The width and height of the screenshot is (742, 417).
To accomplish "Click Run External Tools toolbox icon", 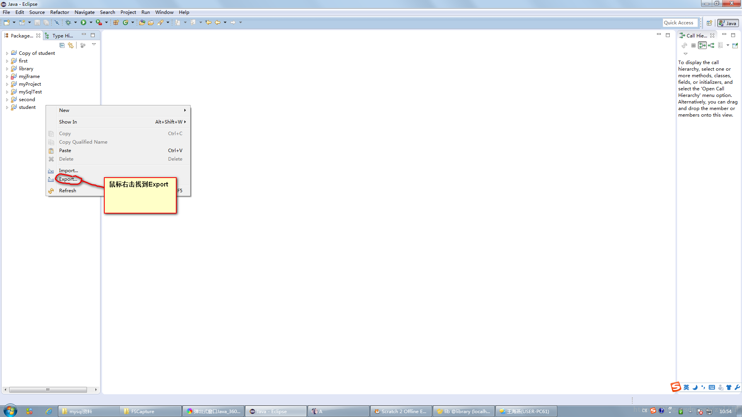I will tap(99, 22).
